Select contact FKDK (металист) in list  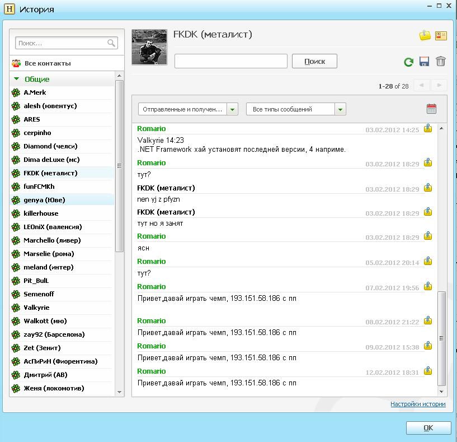[62, 173]
